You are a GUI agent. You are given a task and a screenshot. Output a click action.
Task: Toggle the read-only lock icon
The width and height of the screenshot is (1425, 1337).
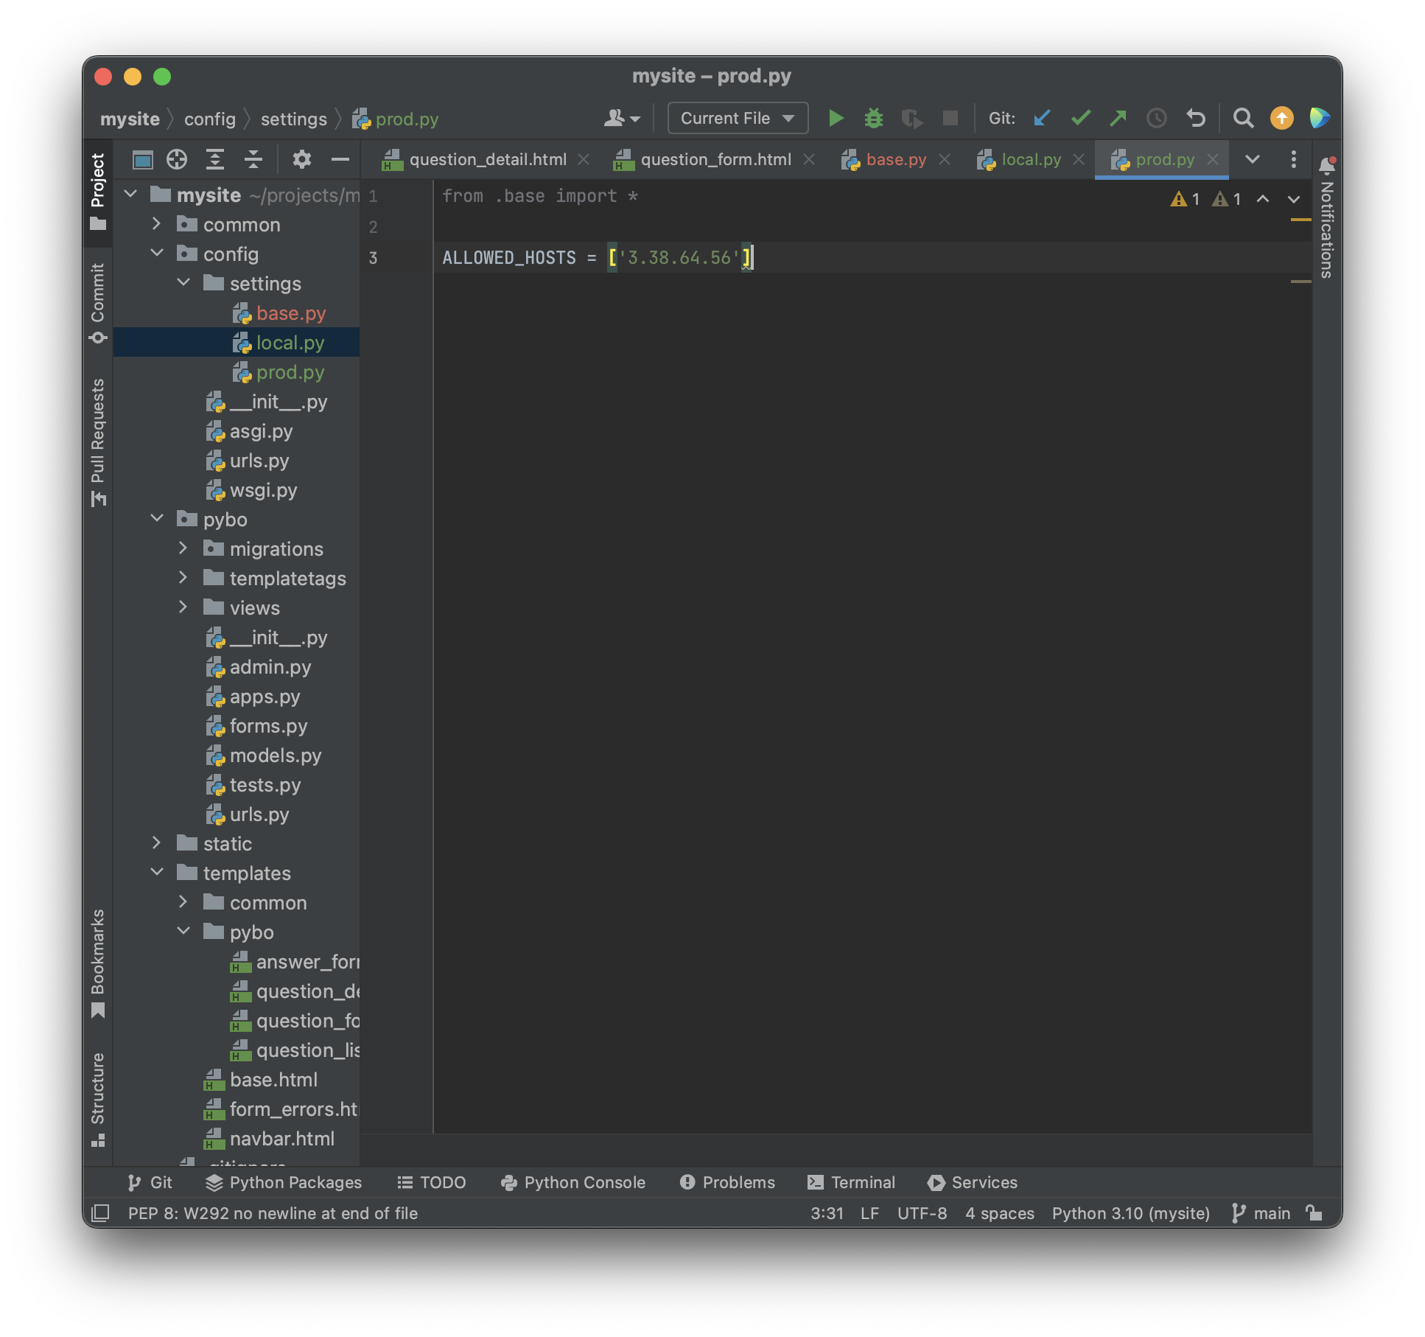point(1314,1213)
